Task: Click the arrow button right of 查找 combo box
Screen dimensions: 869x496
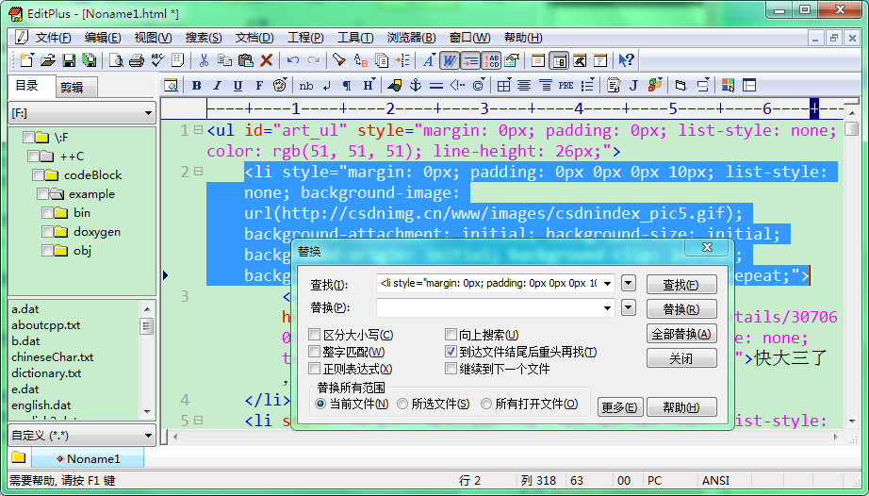Action: pos(628,283)
